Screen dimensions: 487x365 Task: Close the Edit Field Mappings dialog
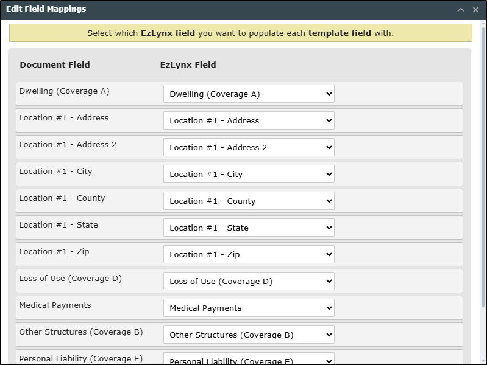pyautogui.click(x=475, y=10)
